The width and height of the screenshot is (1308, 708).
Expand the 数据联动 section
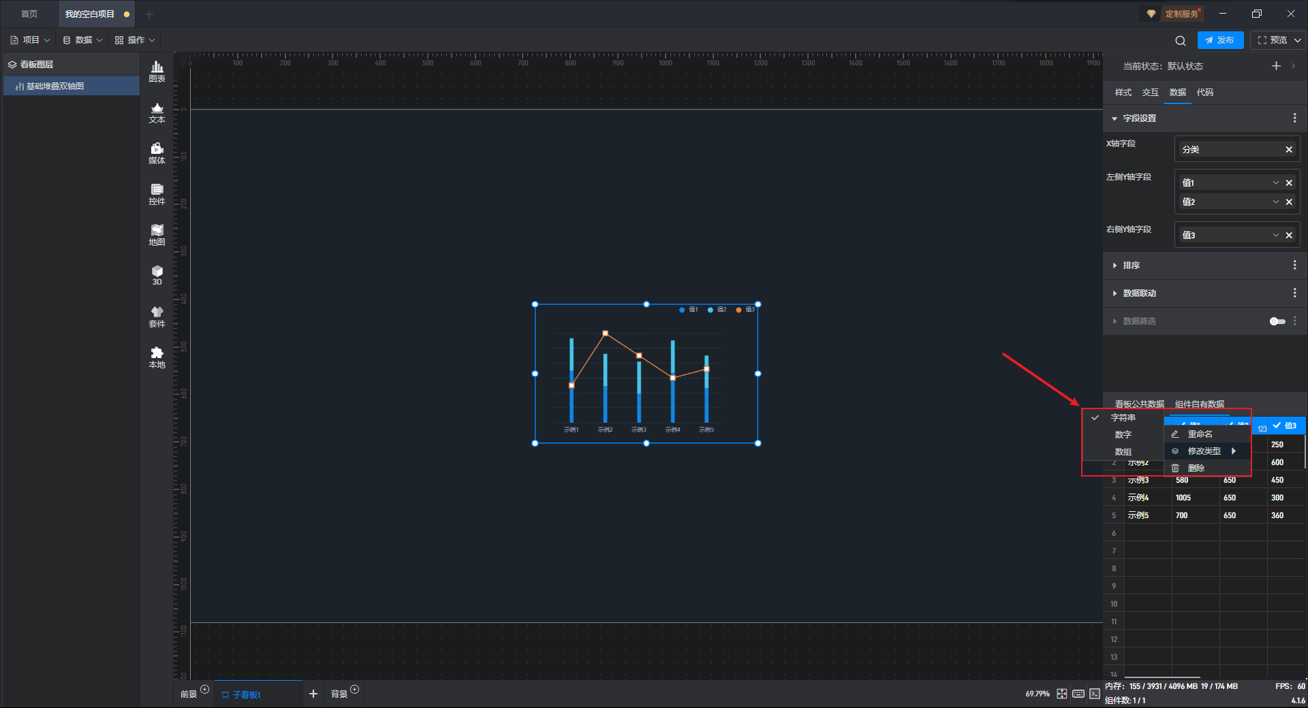coord(1115,293)
